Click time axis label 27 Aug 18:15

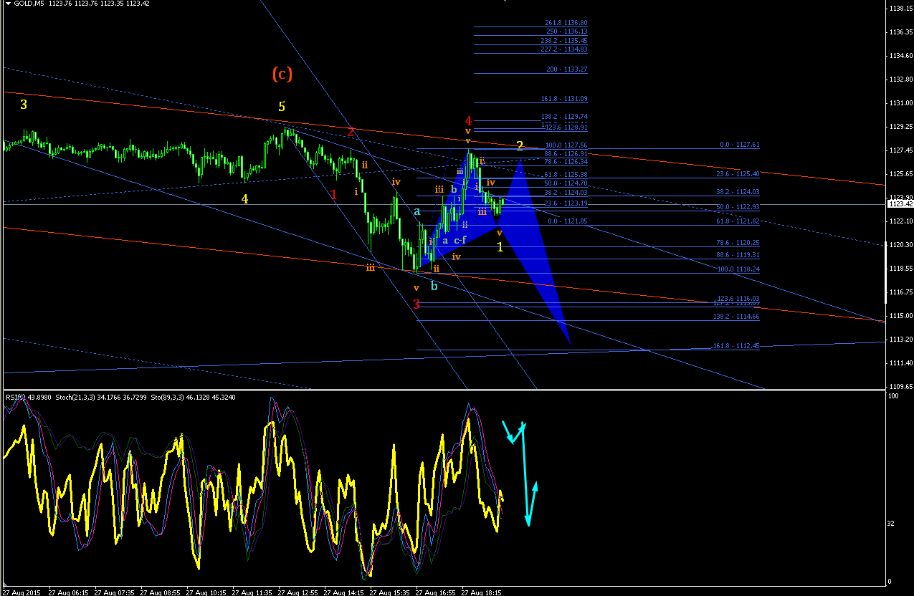pos(482,592)
